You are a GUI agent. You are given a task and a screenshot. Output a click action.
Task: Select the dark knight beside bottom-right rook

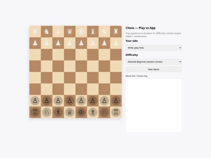click(104, 112)
